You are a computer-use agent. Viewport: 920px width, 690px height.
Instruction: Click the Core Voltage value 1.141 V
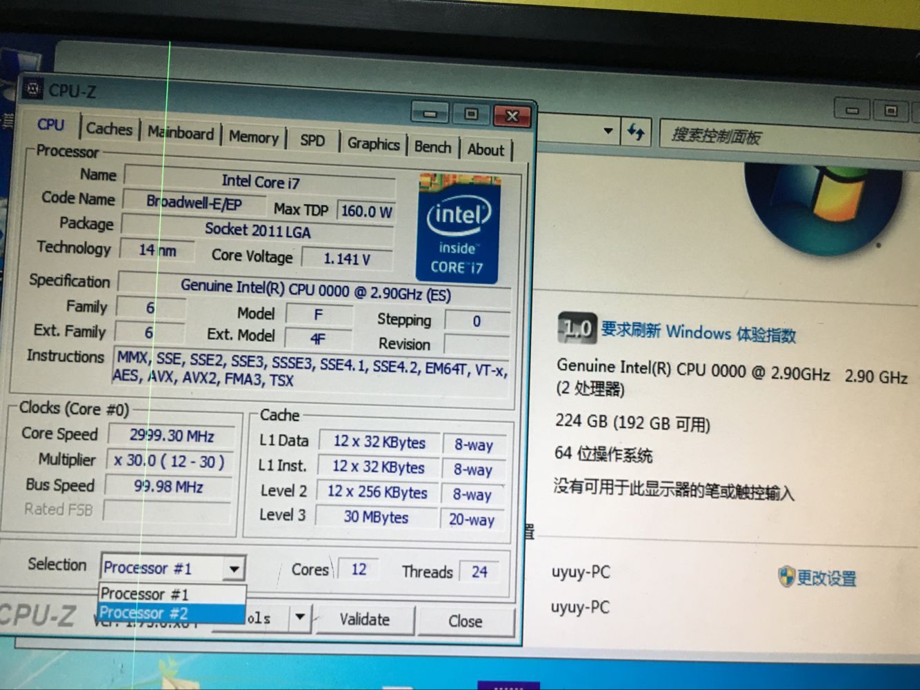pyautogui.click(x=347, y=259)
